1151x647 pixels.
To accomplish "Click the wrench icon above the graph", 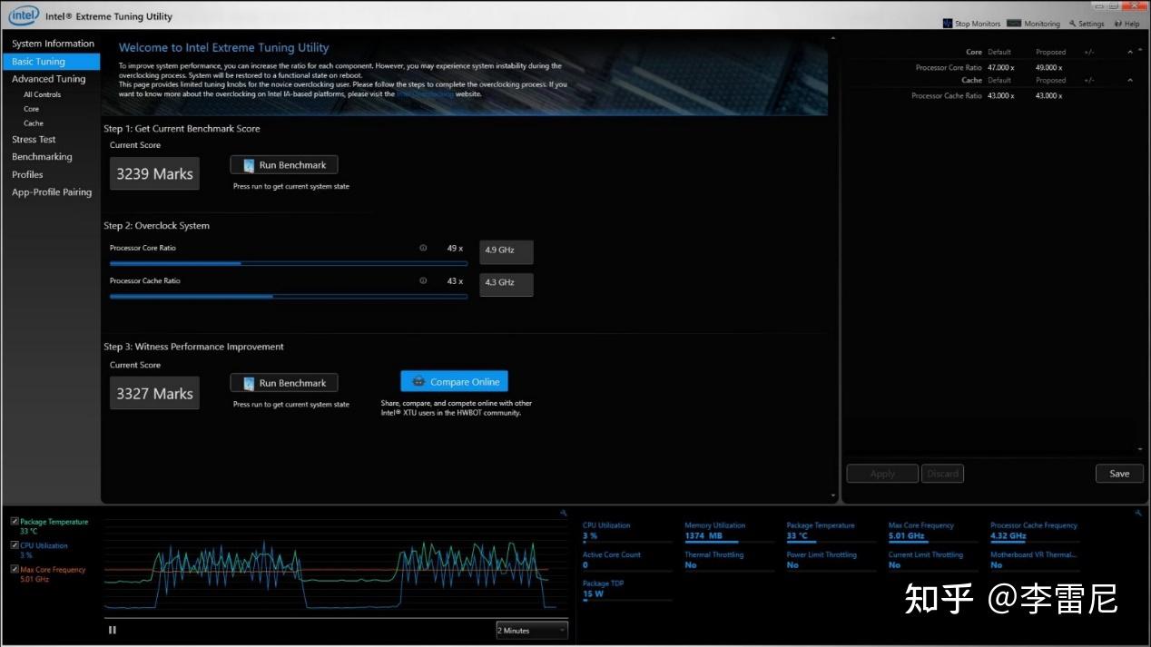I will click(564, 514).
